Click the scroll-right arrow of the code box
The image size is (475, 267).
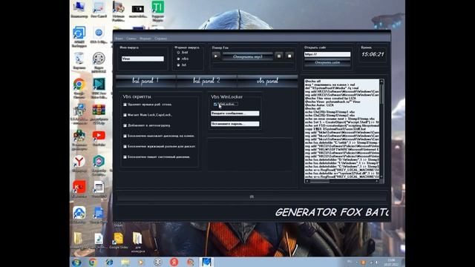tap(377, 181)
